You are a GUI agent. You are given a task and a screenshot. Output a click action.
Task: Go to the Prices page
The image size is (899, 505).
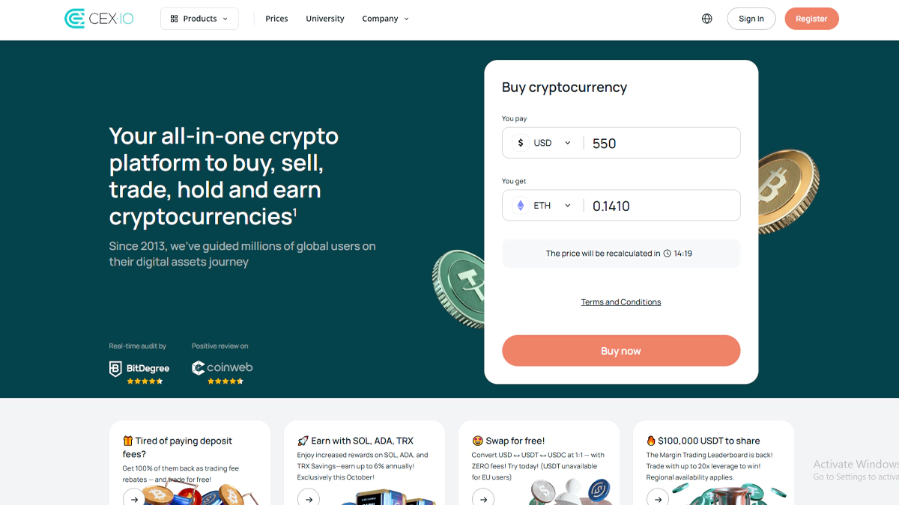click(x=276, y=19)
